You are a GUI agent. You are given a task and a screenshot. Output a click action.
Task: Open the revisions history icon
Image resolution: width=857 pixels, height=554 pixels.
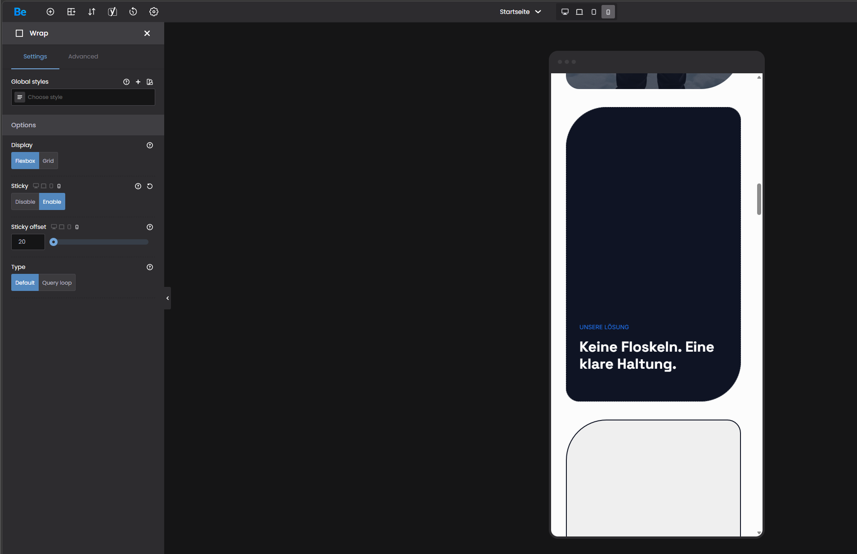133,12
